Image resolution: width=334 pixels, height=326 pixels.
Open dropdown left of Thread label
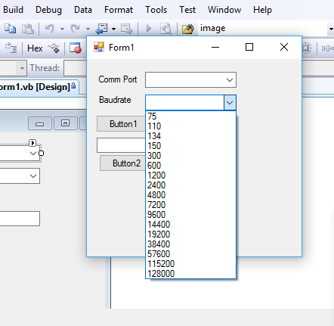click(x=22, y=68)
